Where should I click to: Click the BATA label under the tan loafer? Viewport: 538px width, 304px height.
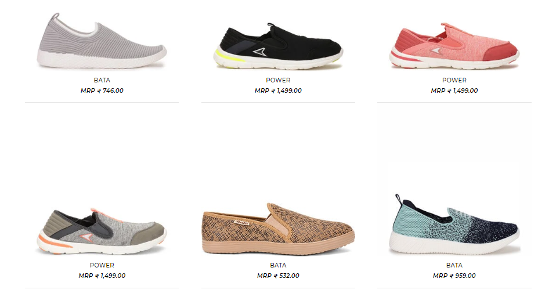[x=278, y=265]
